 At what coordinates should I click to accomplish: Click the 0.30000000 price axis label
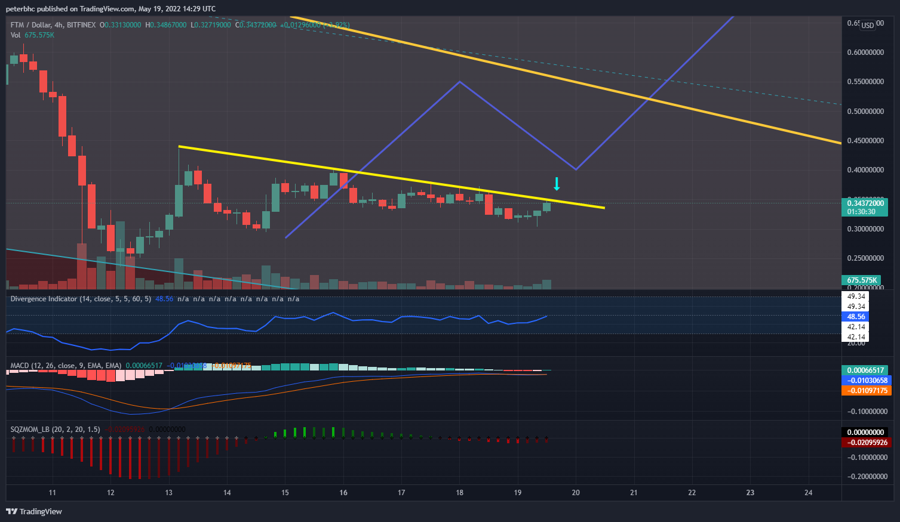865,229
